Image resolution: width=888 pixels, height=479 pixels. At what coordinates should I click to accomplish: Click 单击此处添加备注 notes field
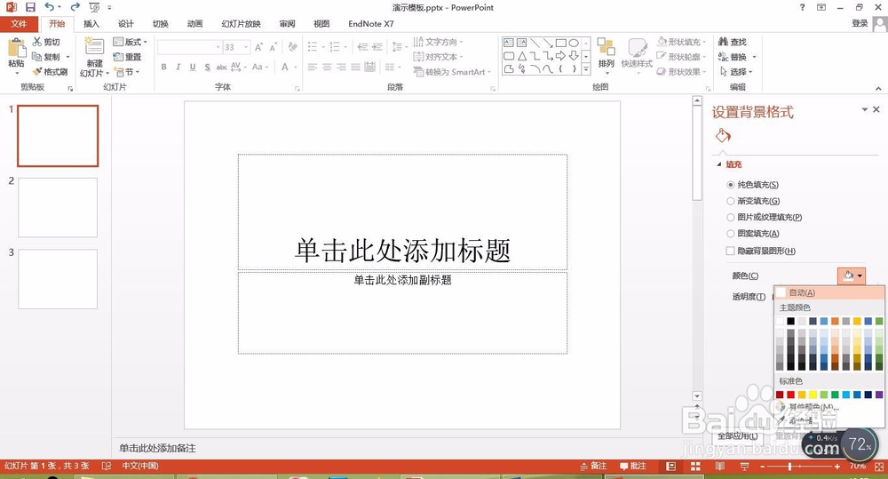tap(157, 449)
